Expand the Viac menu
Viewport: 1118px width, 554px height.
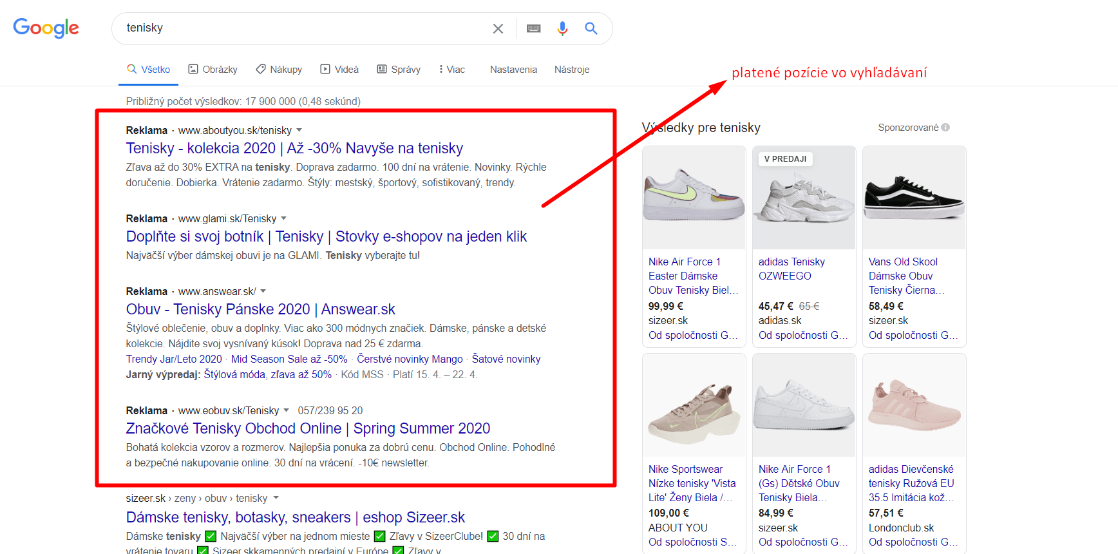pos(451,70)
